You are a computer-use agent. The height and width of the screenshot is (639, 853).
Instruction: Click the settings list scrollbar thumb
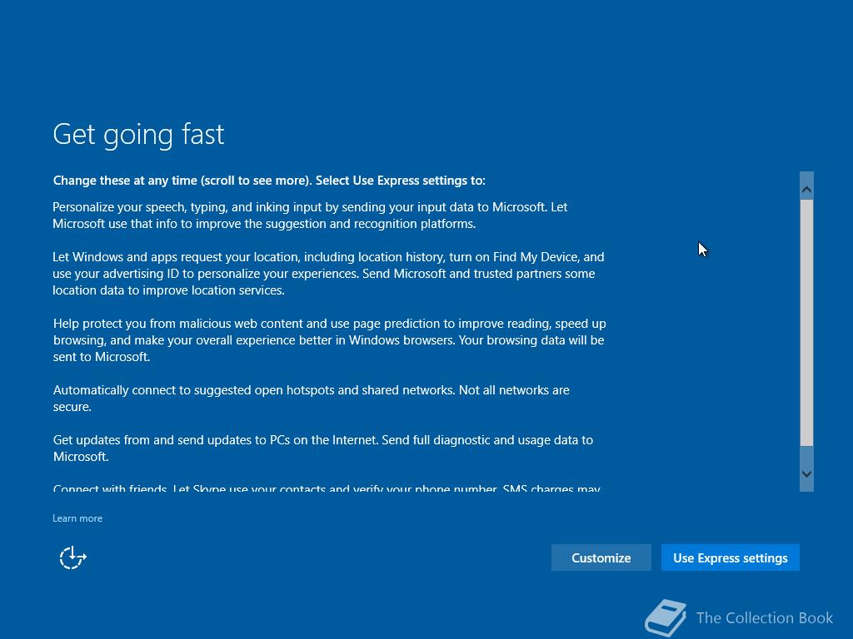click(x=806, y=323)
